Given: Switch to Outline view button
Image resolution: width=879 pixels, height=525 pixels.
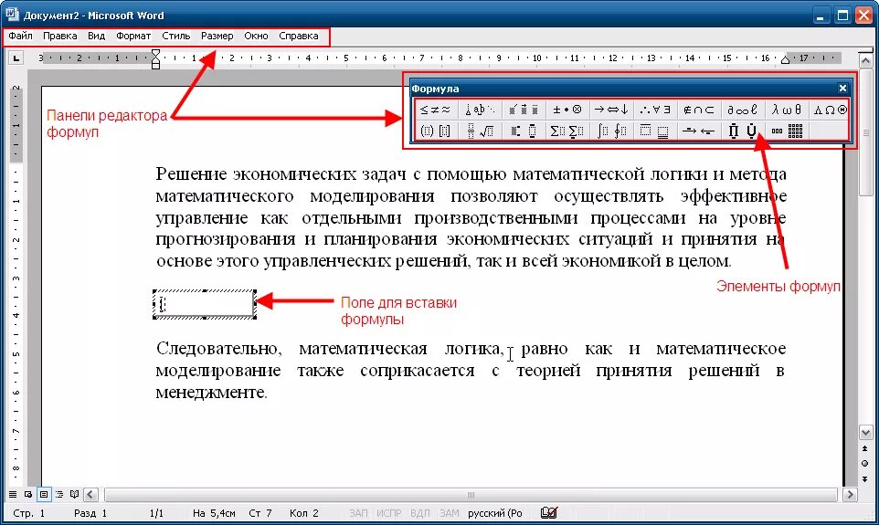Looking at the screenshot, I should coord(58,495).
